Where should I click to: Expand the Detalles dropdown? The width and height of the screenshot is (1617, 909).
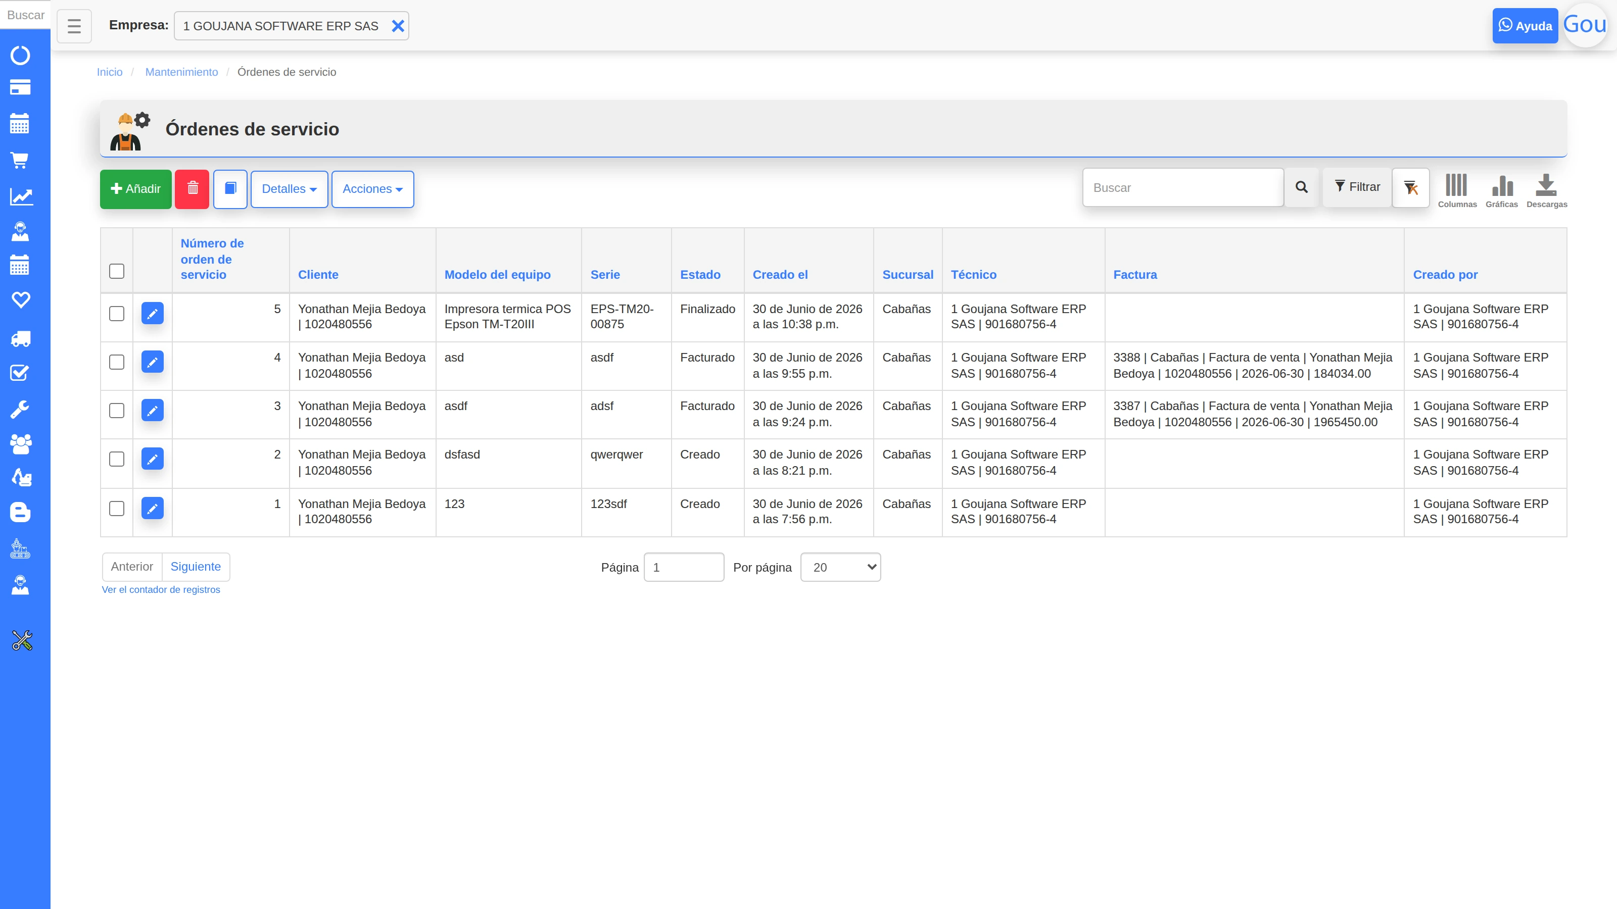[290, 189]
